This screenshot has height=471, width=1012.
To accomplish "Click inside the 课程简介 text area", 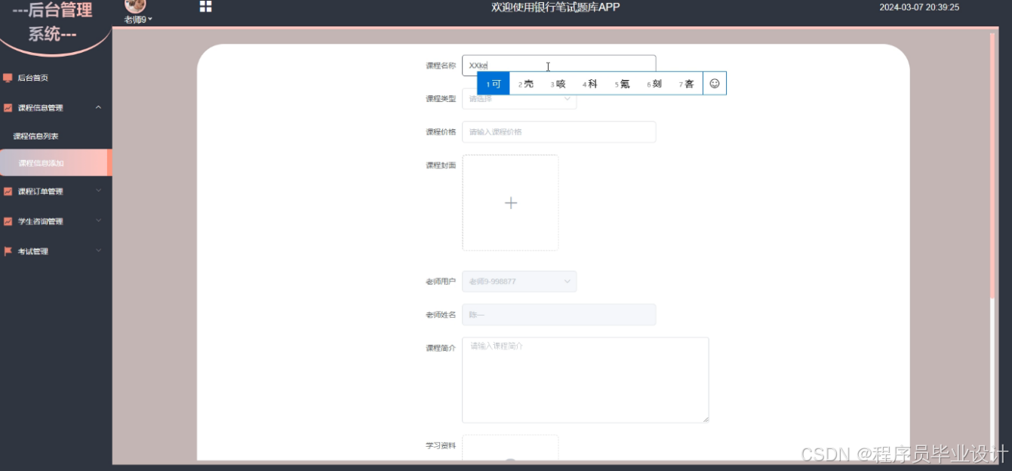I will (x=585, y=377).
